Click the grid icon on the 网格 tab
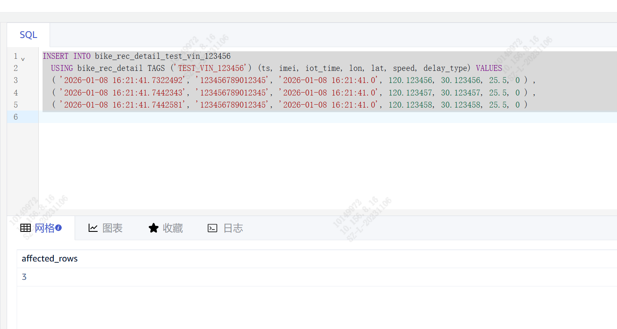This screenshot has width=617, height=329. click(25, 228)
